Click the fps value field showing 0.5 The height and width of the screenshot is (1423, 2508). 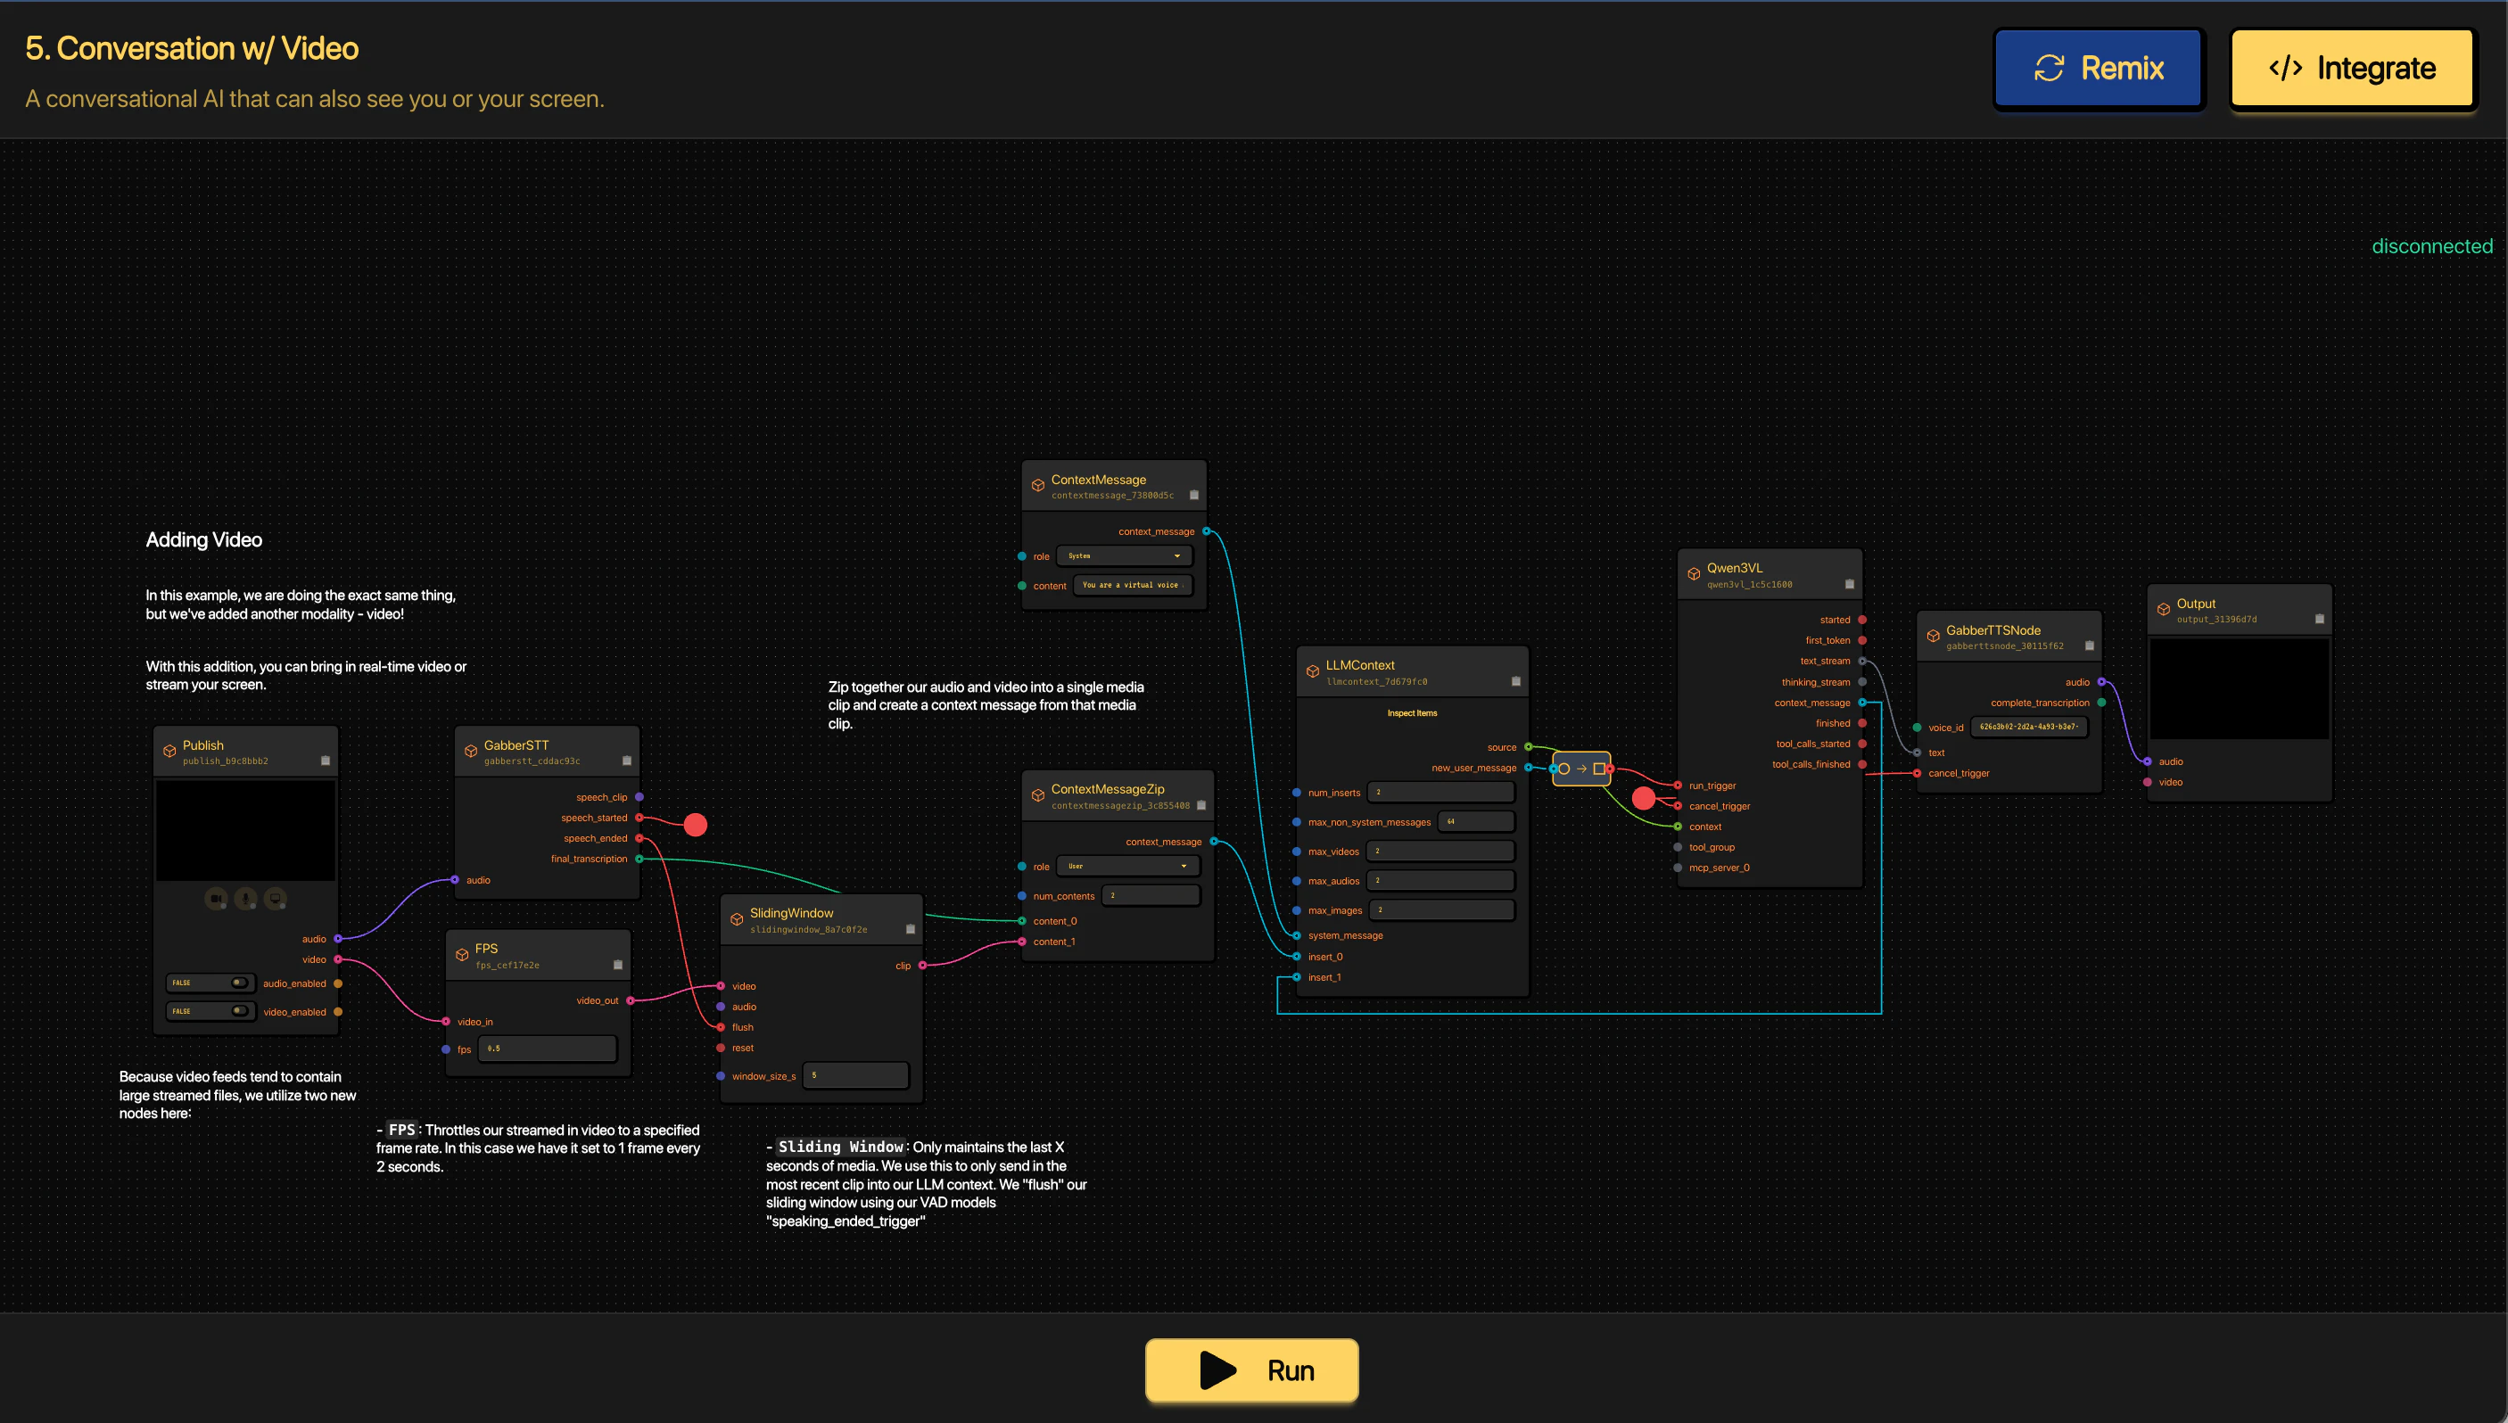coord(548,1048)
